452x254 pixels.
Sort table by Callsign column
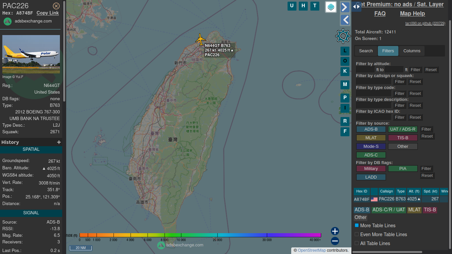[x=386, y=191]
